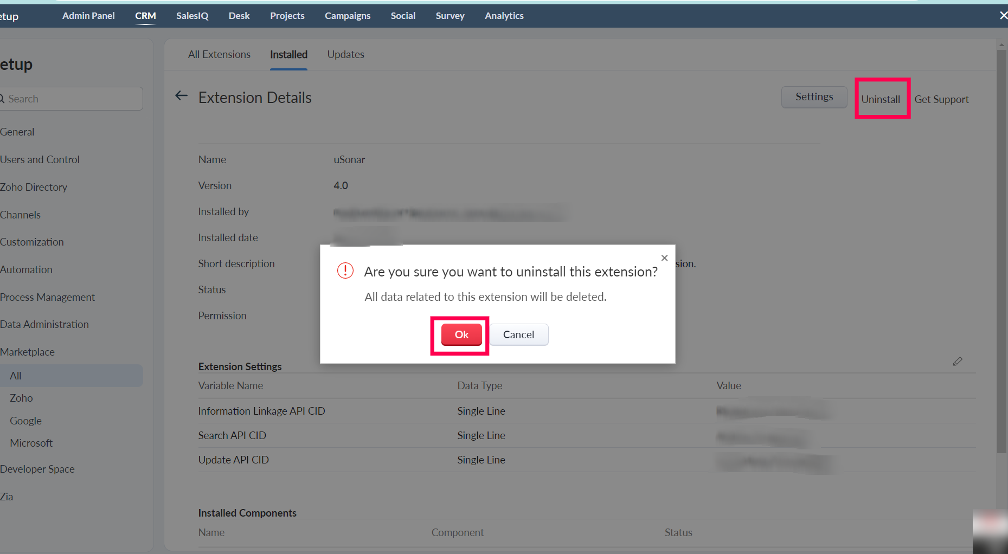Screen dimensions: 1008x554
Task: Click the Extension Details heading
Action: click(255, 98)
